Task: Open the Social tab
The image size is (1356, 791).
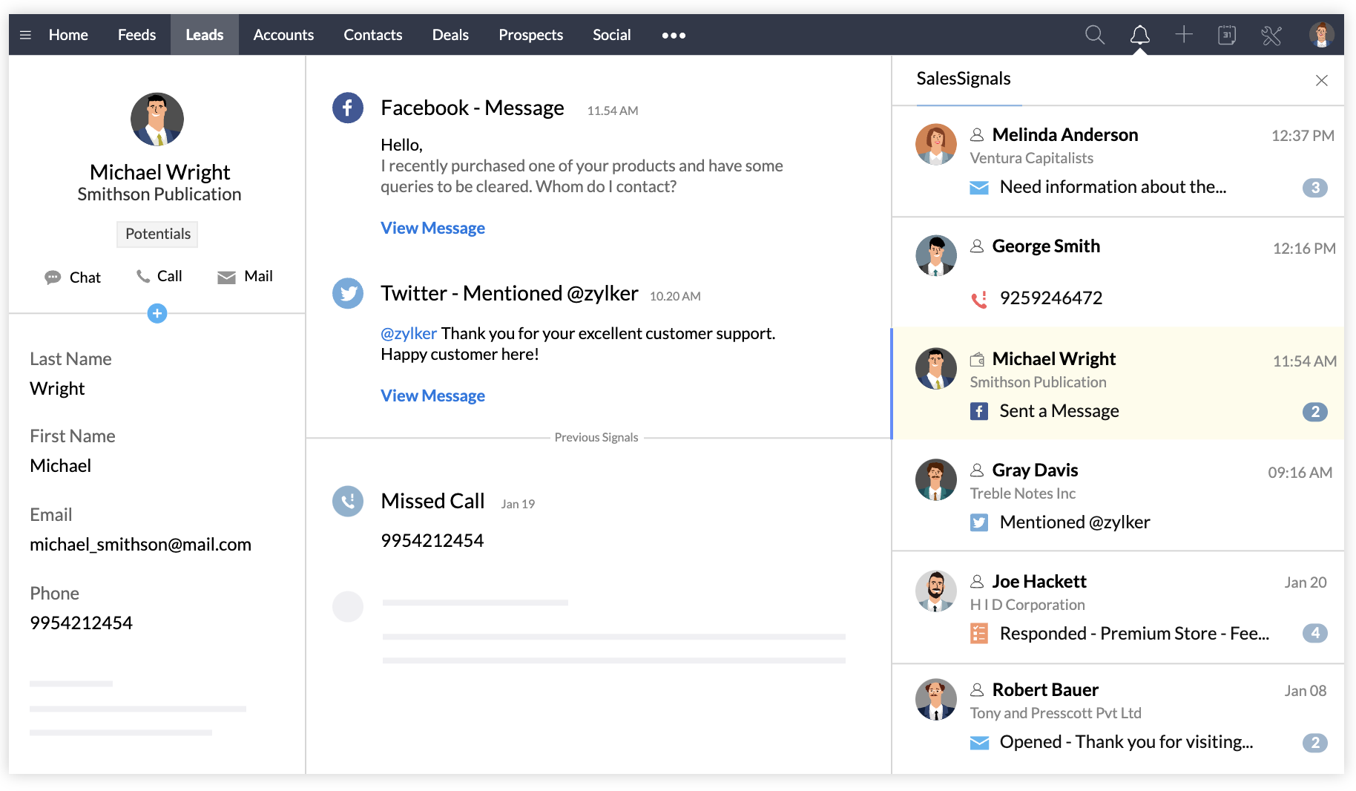Action: click(612, 35)
